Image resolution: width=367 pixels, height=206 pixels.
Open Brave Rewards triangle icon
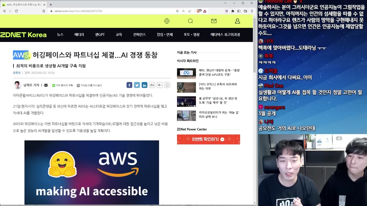click(x=205, y=11)
